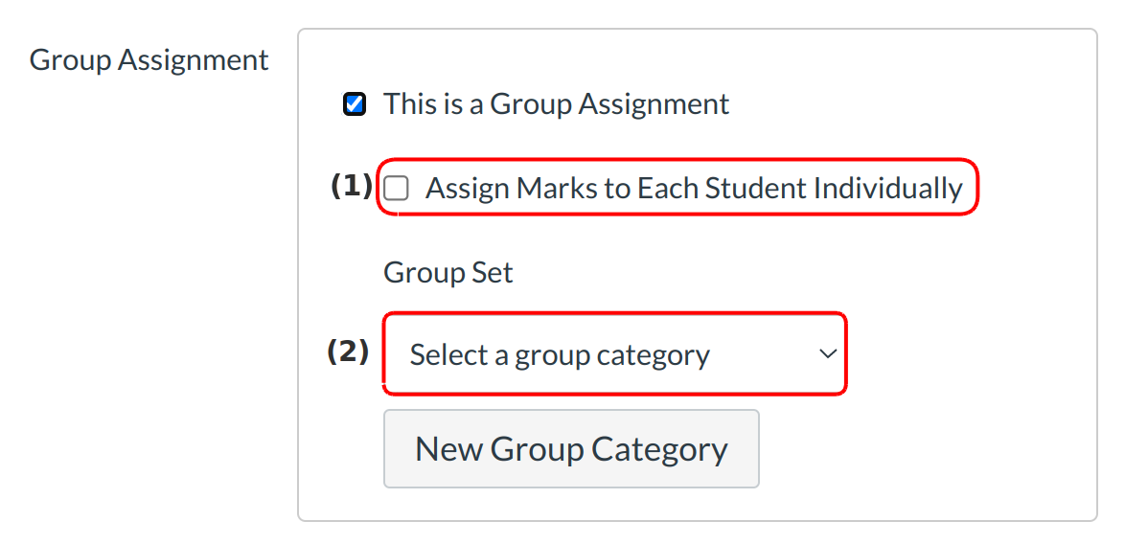Click the '(2)' annotation marker
The image size is (1125, 544).
coord(348,352)
